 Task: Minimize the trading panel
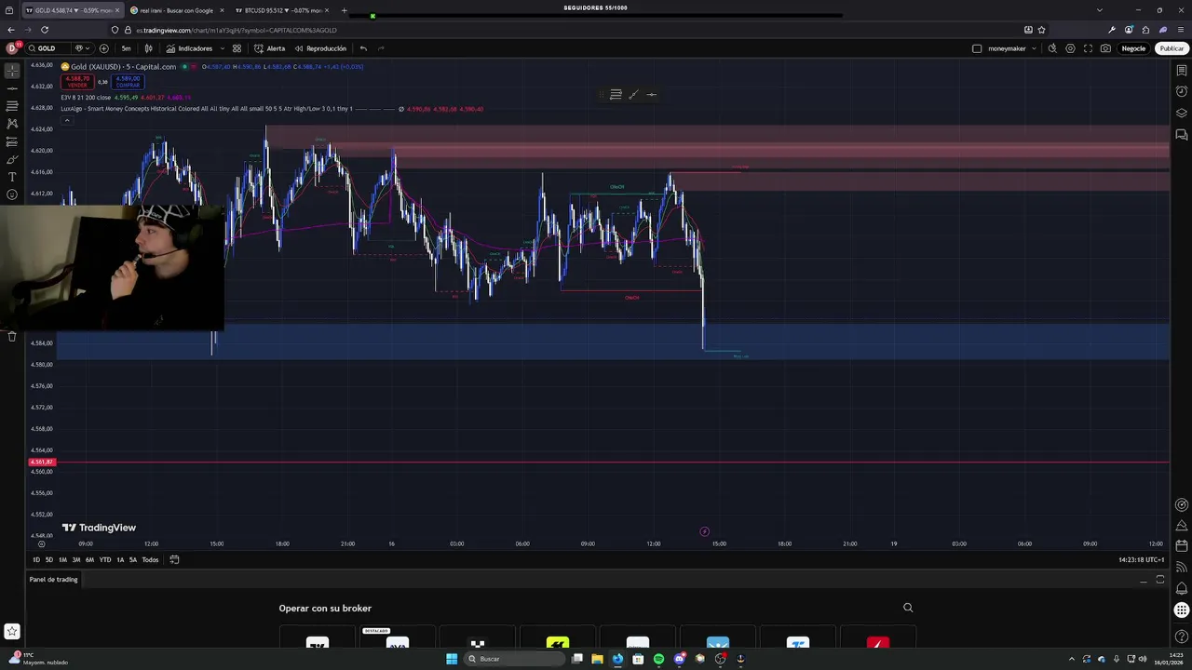click(x=1143, y=580)
